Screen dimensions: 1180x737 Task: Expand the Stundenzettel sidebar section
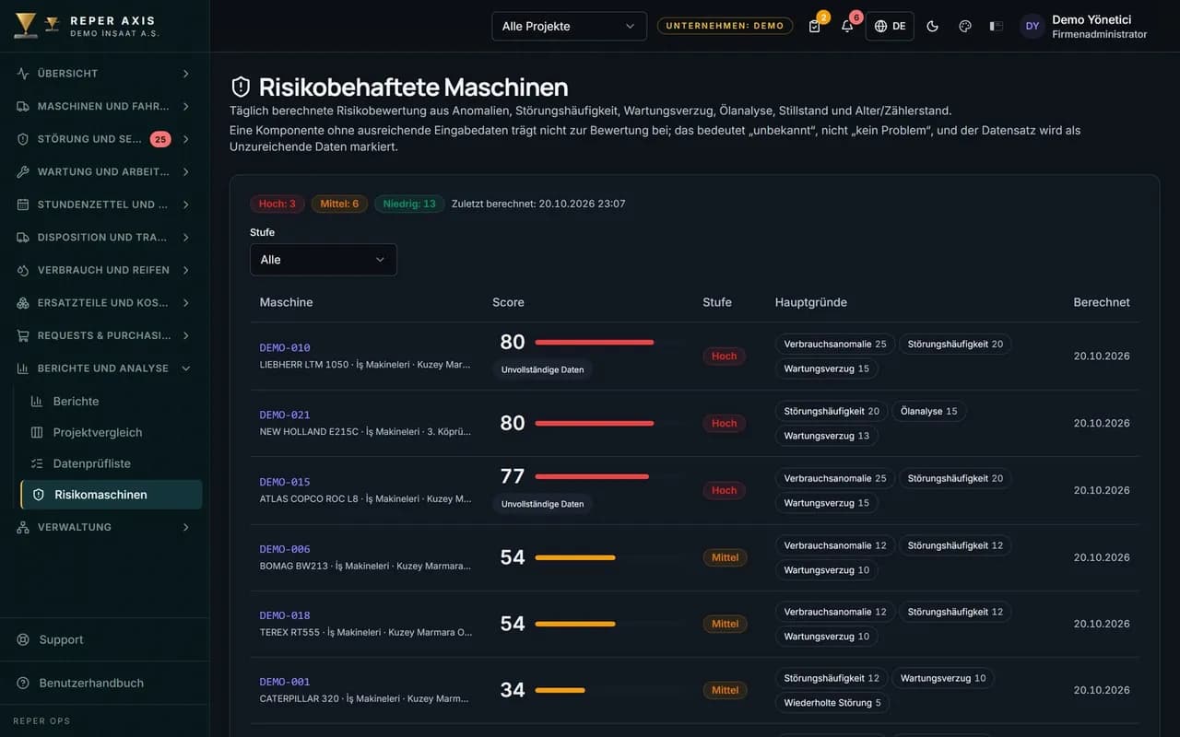coord(104,205)
